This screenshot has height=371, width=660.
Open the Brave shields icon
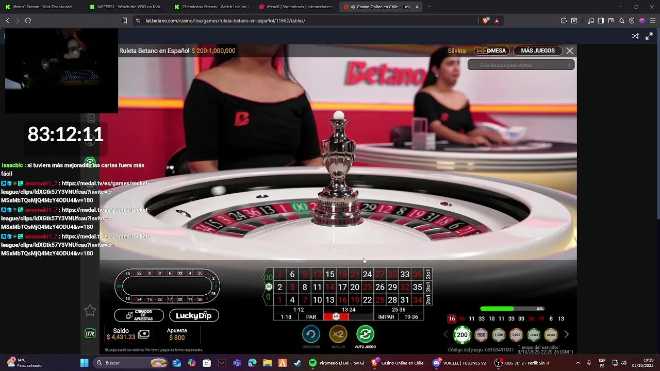(x=485, y=21)
